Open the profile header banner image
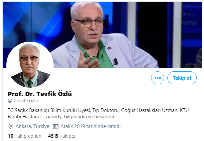 point(102,35)
